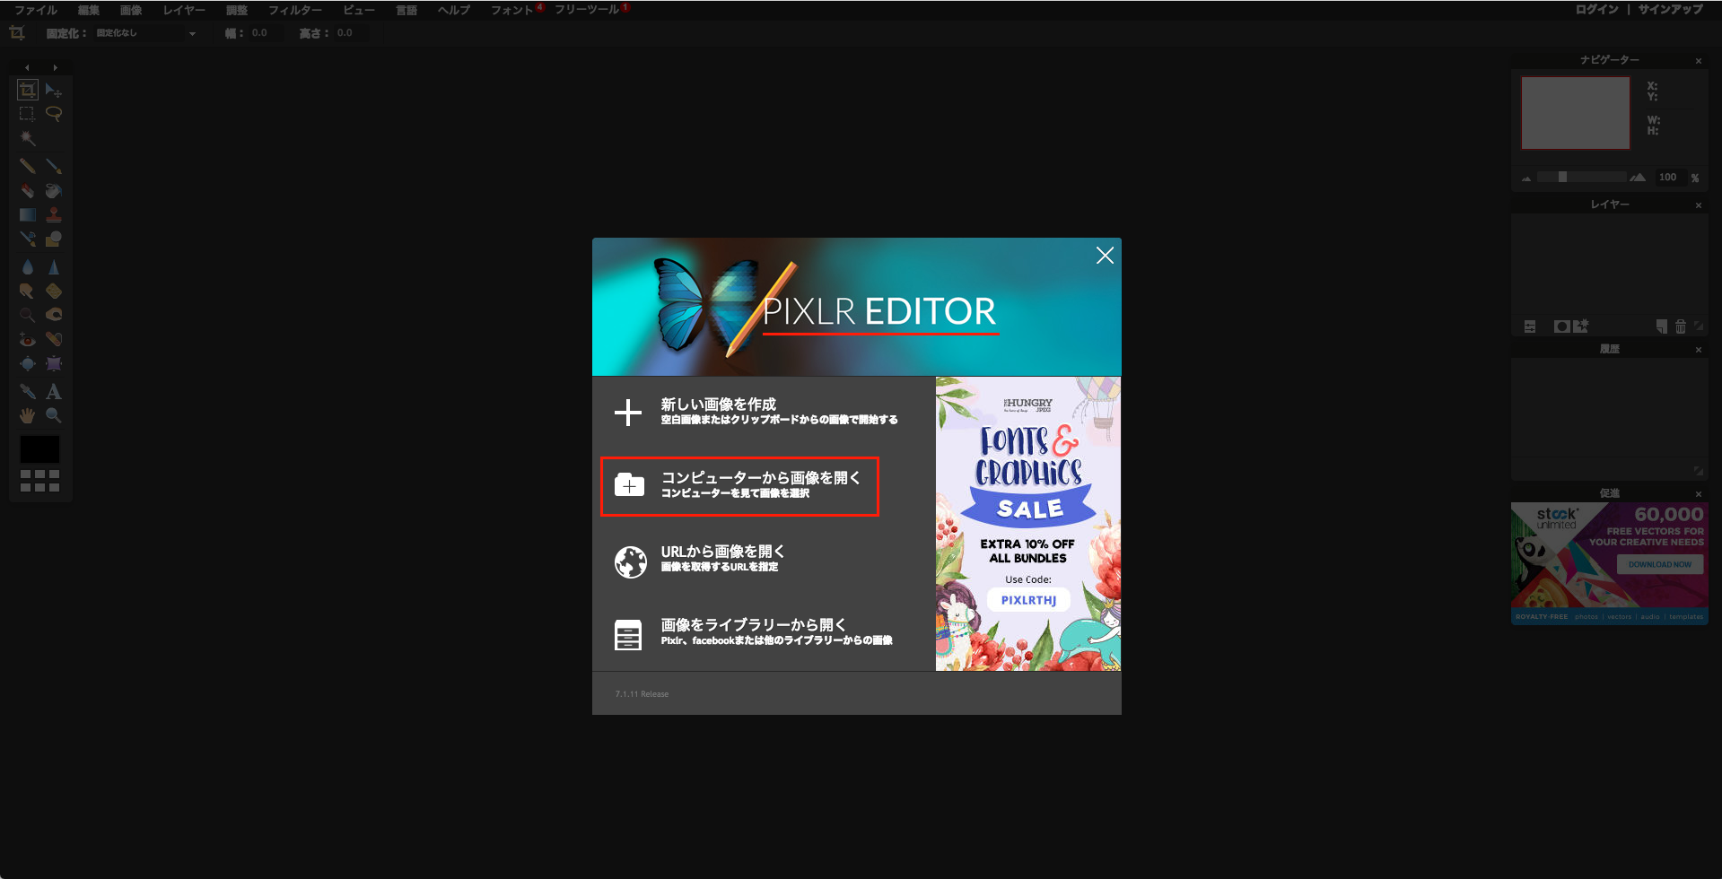Select the Brush tool
Image resolution: width=1722 pixels, height=879 pixels.
point(54,166)
